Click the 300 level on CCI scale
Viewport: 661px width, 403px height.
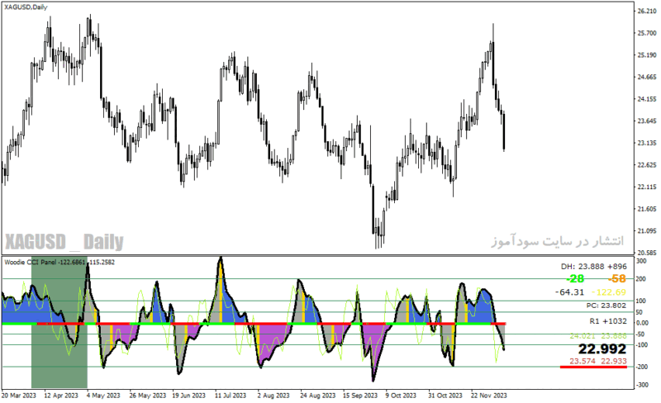tap(641, 261)
